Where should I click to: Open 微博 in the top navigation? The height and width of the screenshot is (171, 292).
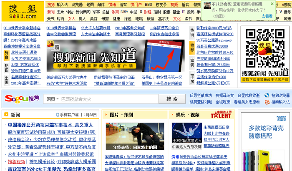coord(112,5)
